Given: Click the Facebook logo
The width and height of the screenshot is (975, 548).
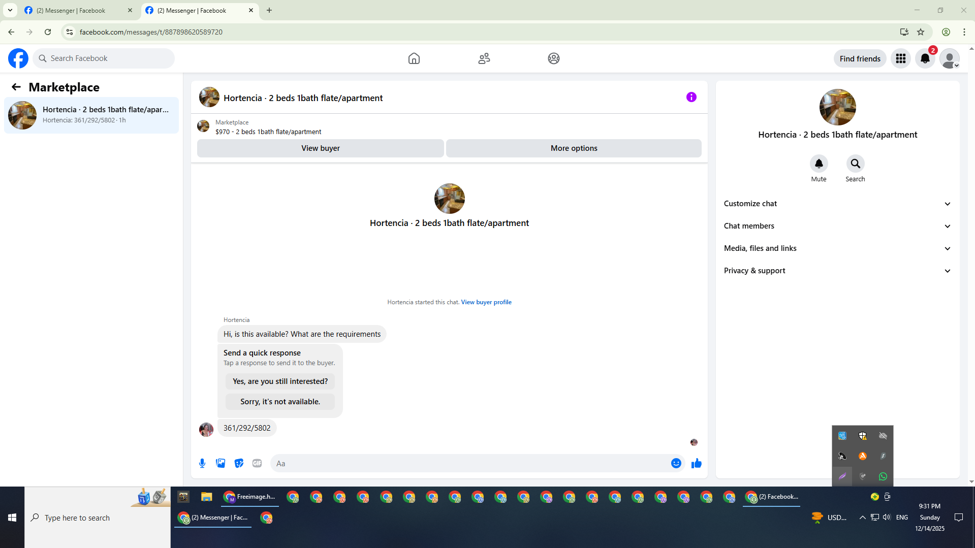Looking at the screenshot, I should coord(18,58).
